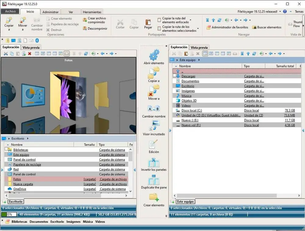Click the Escritorio tab below left pane
The image size is (305, 231).
click(x=16, y=201)
